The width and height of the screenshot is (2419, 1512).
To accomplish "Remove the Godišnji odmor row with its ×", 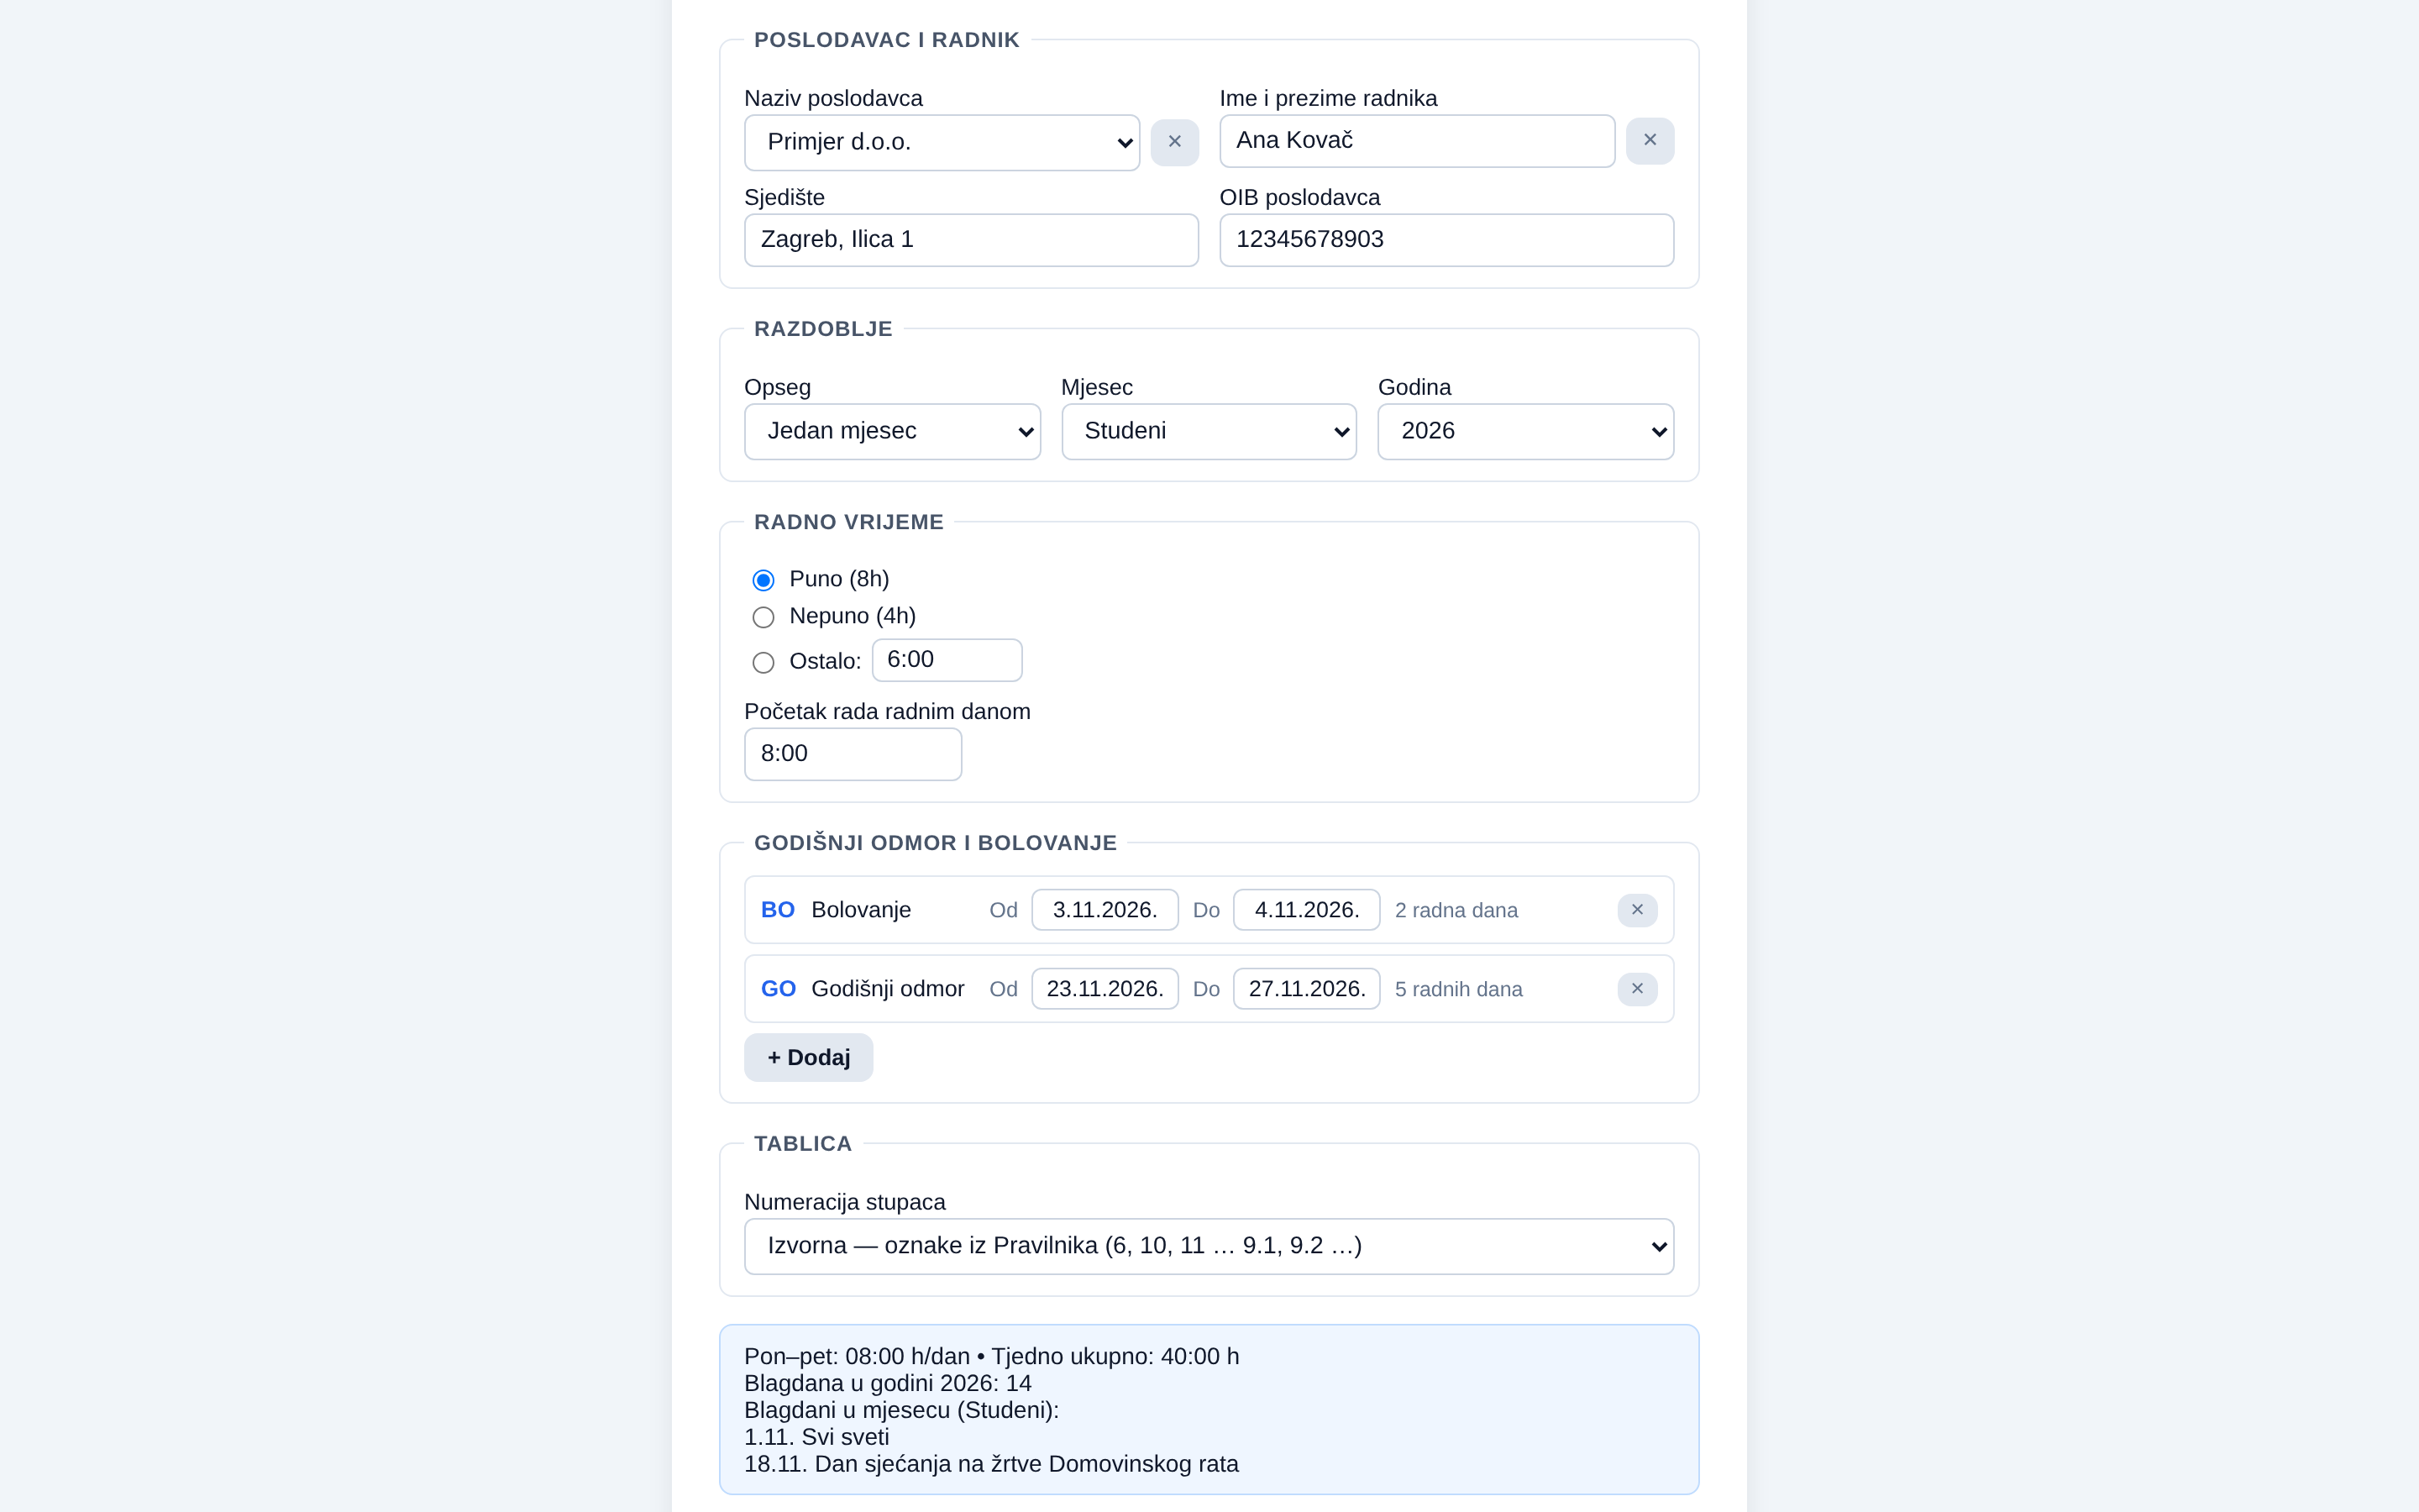I will click(1637, 989).
